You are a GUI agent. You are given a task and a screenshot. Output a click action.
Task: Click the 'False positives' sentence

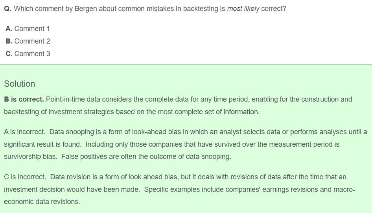click(146, 157)
